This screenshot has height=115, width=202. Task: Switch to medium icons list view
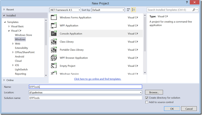[134, 10]
